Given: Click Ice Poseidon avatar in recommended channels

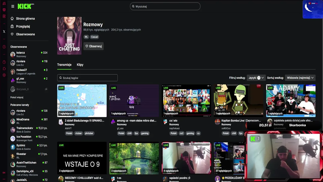Looking at the screenshot, I should coord(13,138).
